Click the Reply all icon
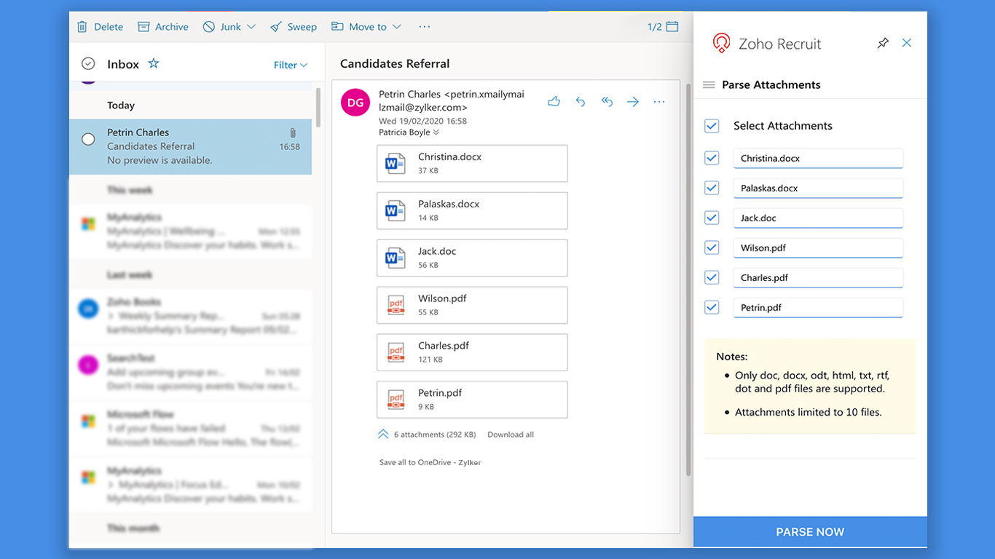 [x=607, y=102]
